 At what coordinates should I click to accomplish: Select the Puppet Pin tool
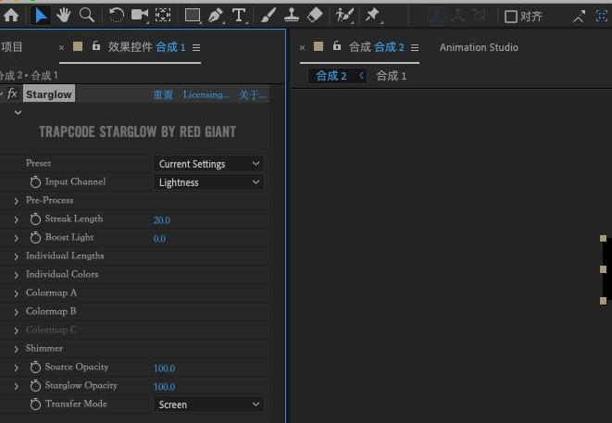pos(372,15)
